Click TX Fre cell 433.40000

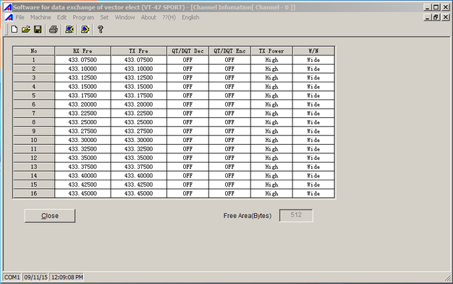[x=138, y=175]
